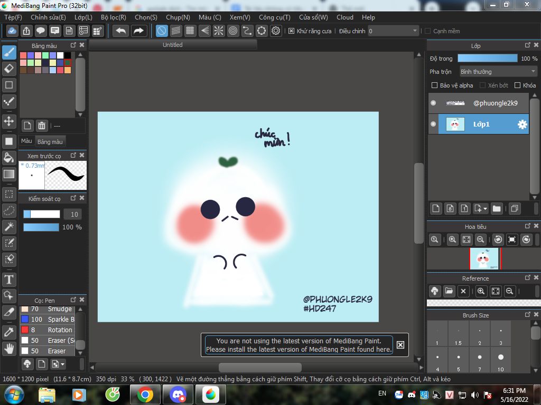Duplicate layer icon in layer panel
Screen dimensions: 541x405
[515, 208]
